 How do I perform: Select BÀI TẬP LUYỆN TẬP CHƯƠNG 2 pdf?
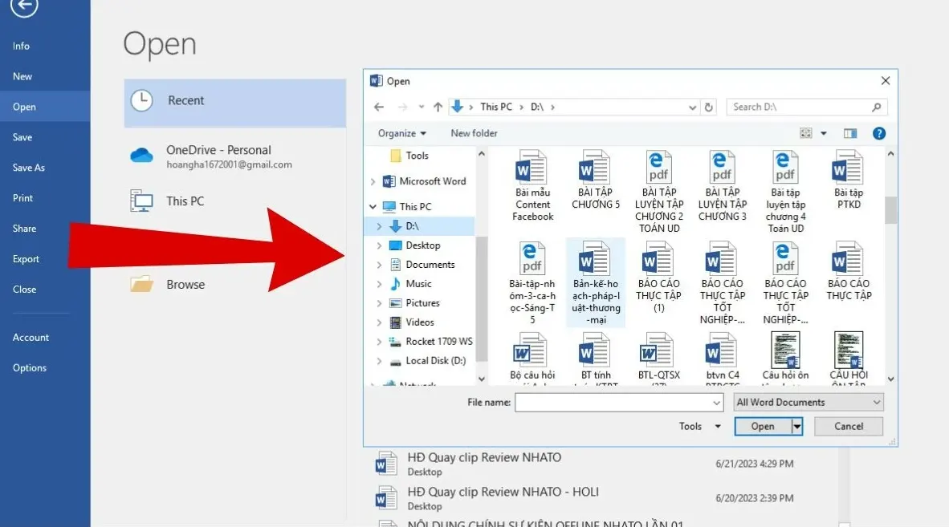pyautogui.click(x=659, y=193)
